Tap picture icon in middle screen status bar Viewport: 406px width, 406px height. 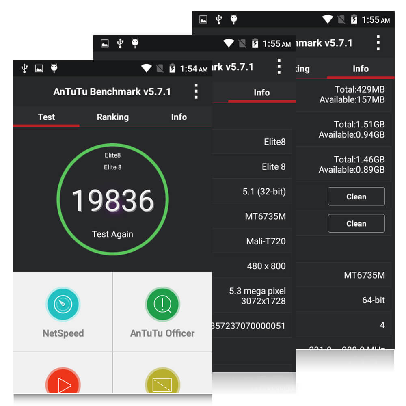(105, 43)
